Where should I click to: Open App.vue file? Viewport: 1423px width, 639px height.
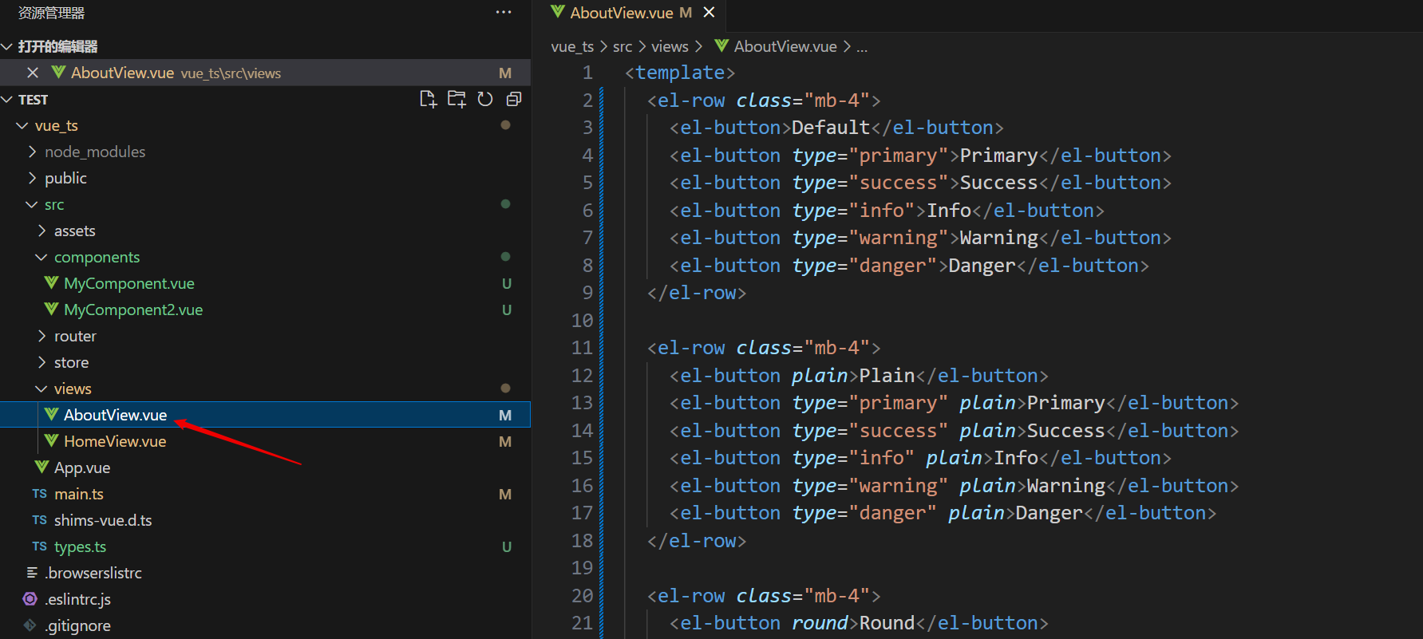pos(82,467)
